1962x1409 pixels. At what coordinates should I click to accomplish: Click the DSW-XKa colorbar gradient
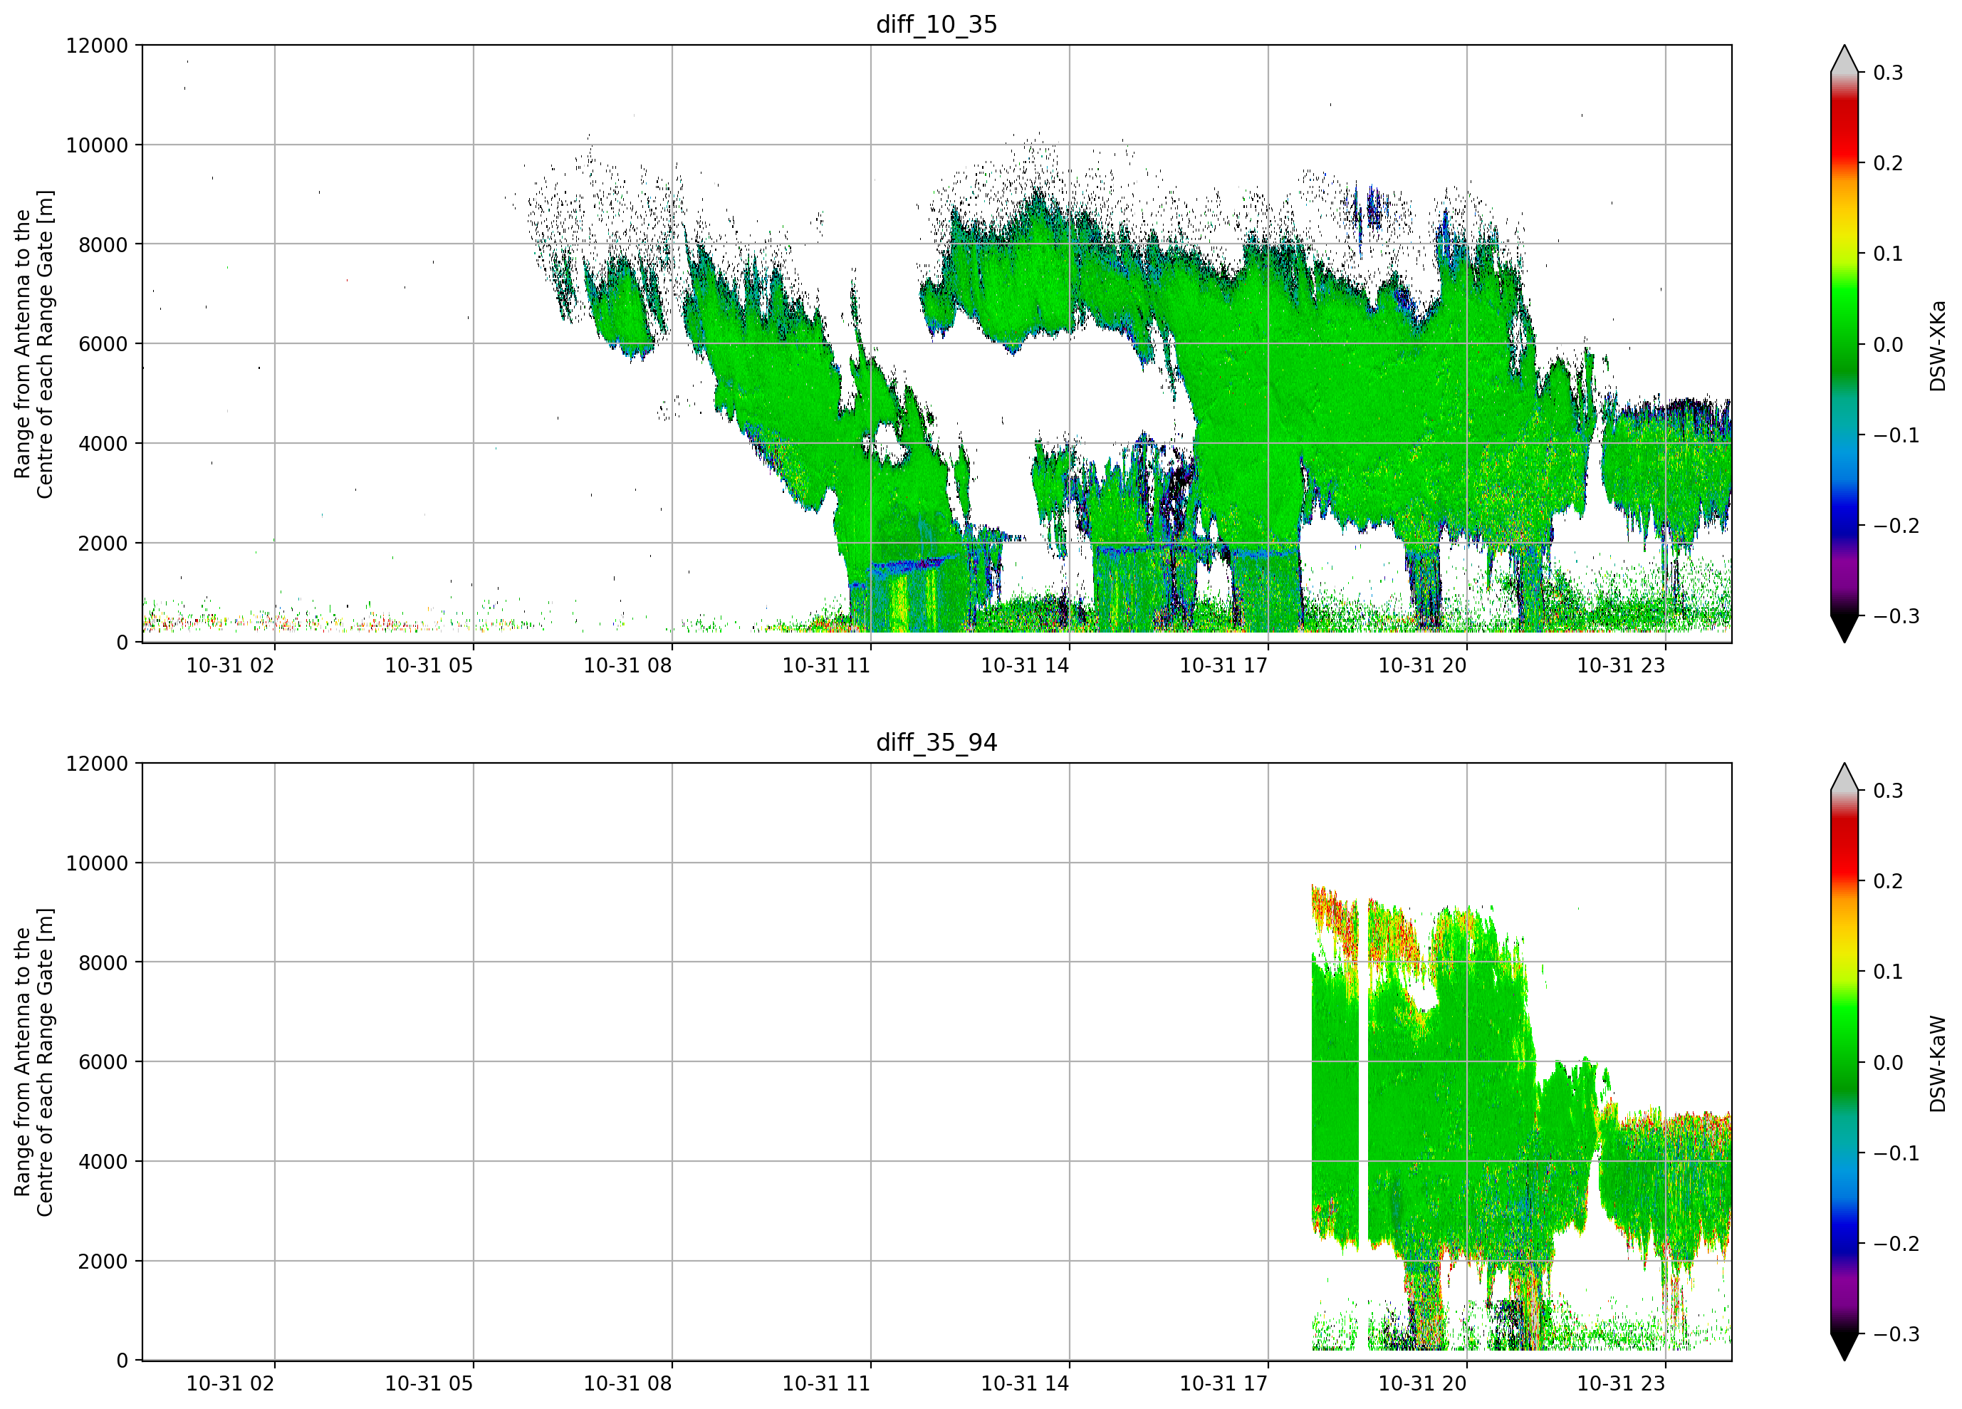(1844, 343)
